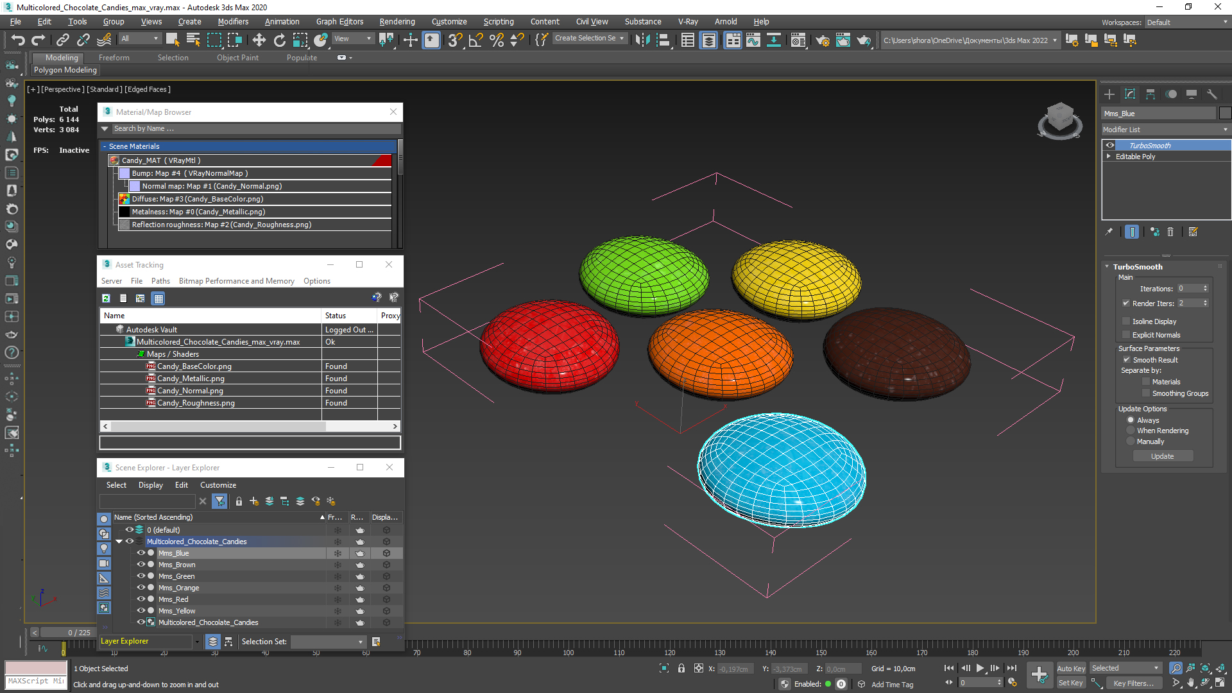
Task: Check Separate by Materials
Action: pyautogui.click(x=1146, y=382)
